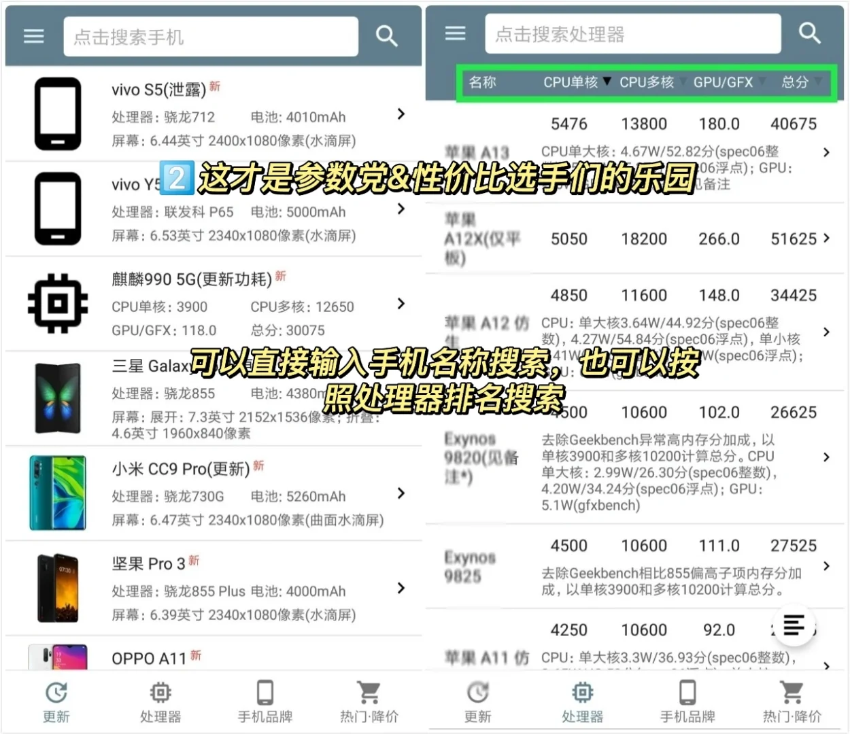Sort processors by CPU单核 dropdown arrow

[607, 82]
